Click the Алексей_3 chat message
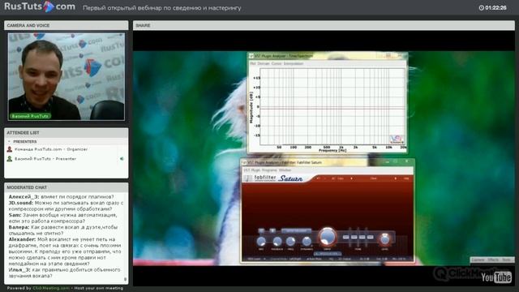This screenshot has height=292, width=519. click(62, 197)
